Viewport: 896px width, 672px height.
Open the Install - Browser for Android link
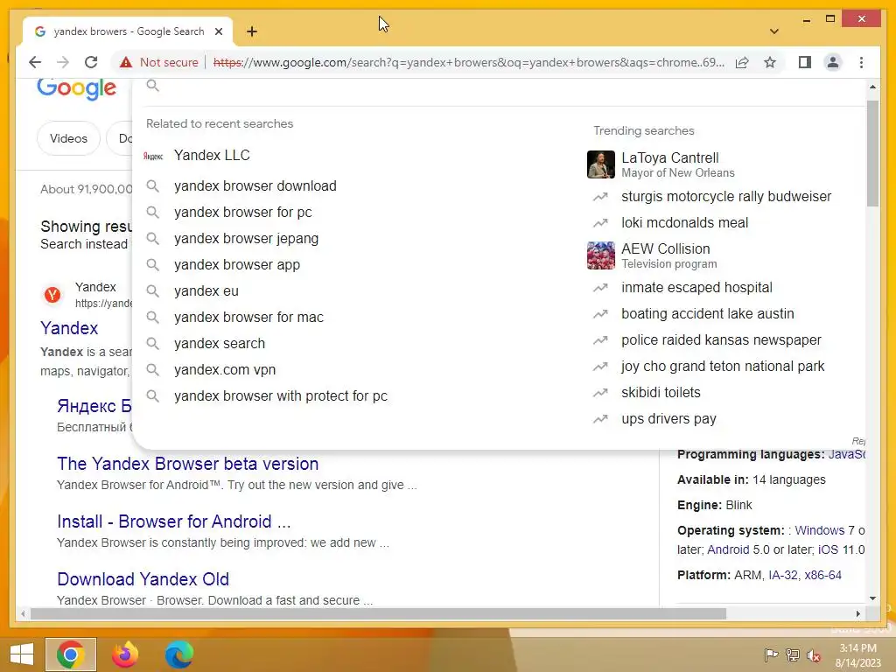pyautogui.click(x=174, y=521)
